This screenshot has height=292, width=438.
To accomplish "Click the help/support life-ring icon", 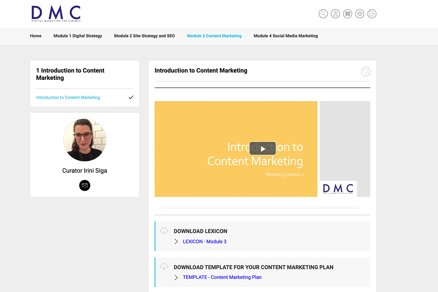I will pyautogui.click(x=360, y=14).
